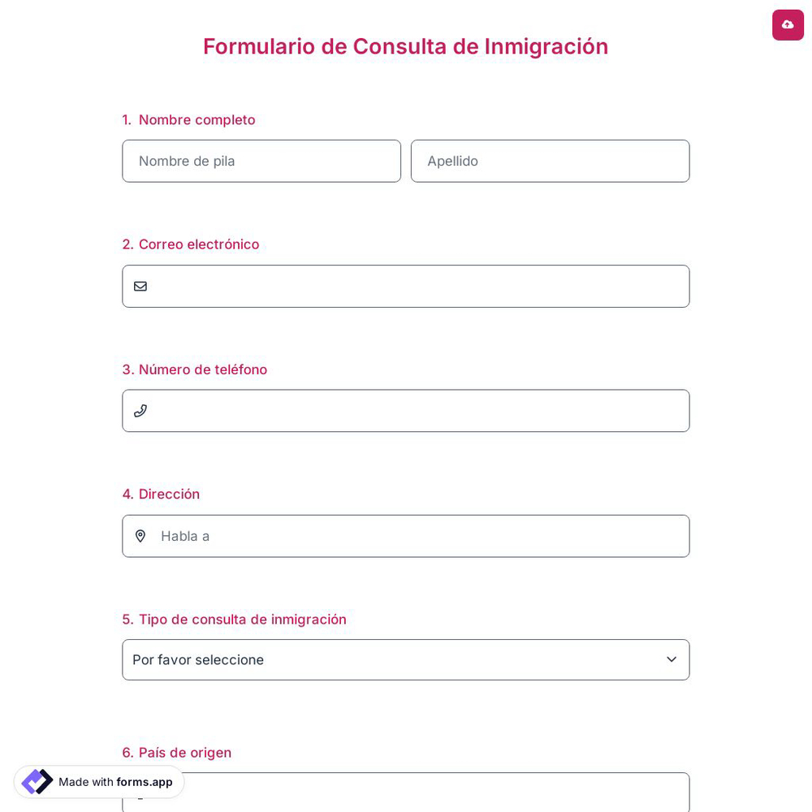Click the chevron on Por favor seleccione

coord(672,659)
